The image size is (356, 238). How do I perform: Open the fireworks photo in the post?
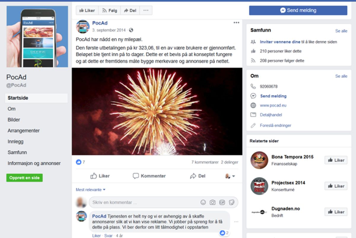coord(157,111)
